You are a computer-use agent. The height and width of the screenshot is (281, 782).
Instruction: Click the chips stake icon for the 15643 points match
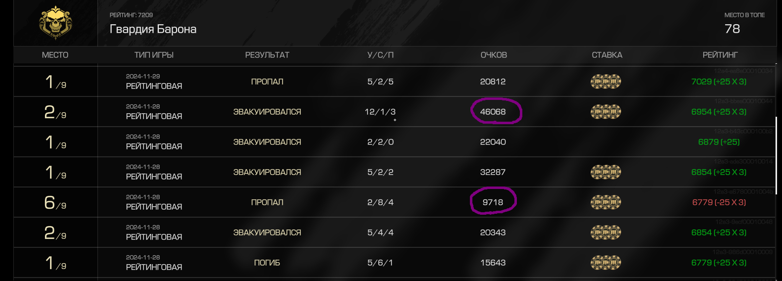click(606, 263)
